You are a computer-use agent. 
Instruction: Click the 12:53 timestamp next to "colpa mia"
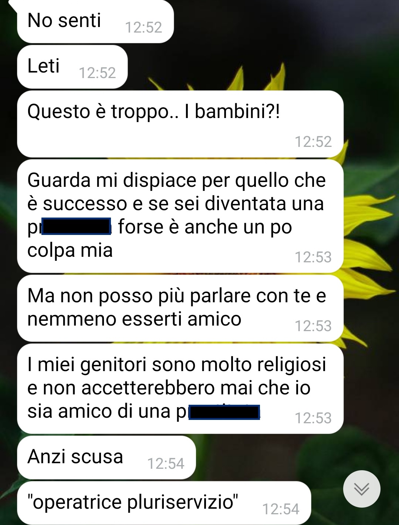pos(313,257)
